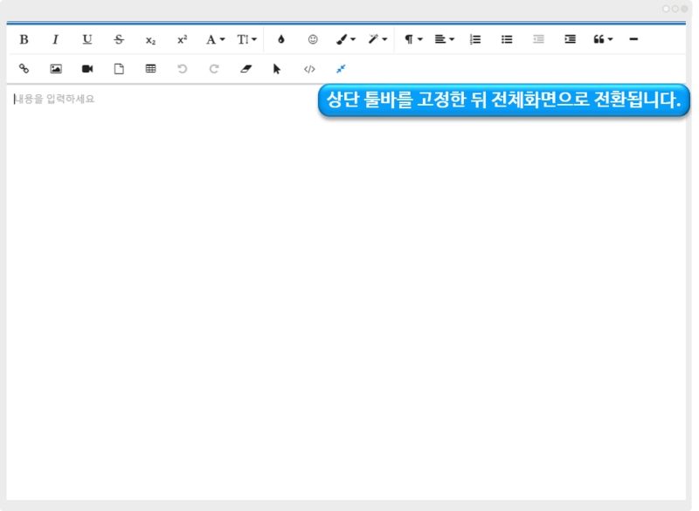This screenshot has width=699, height=511.
Task: Click the insert table icon
Action: point(150,69)
